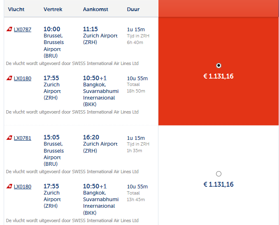Click the 18h 50m total duration text
Image resolution: width=279 pixels, height=225 pixels.
point(136,91)
